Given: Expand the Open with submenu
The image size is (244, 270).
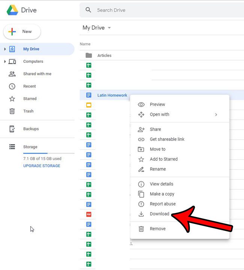Looking at the screenshot, I should point(216,115).
